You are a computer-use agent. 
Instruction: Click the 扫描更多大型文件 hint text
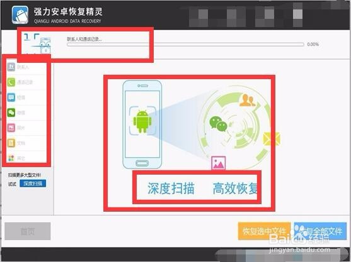pyautogui.click(x=25, y=175)
